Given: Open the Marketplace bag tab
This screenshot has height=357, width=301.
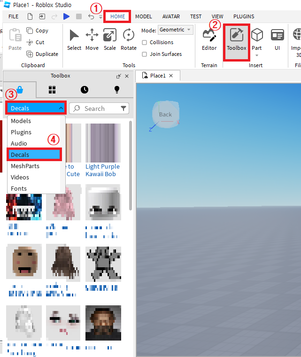Looking at the screenshot, I should point(20,90).
